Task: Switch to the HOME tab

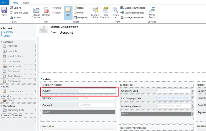Action: tap(15, 3)
